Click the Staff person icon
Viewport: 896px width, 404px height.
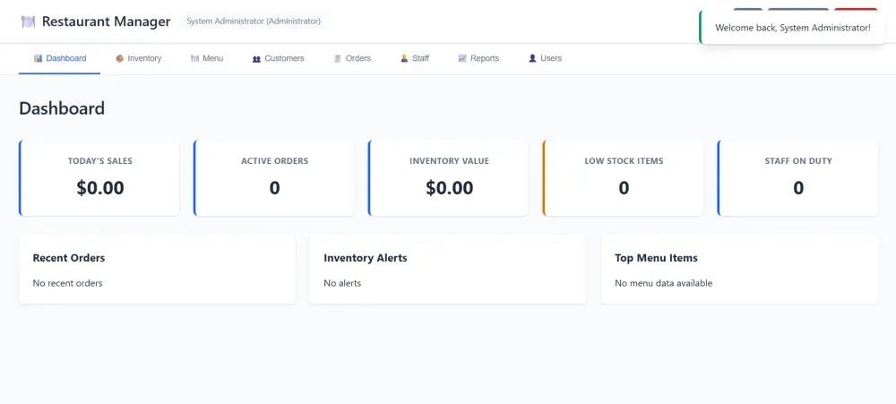(x=404, y=58)
